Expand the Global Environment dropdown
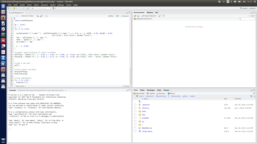This screenshot has height=144, width=257. pyautogui.click(x=144, y=19)
